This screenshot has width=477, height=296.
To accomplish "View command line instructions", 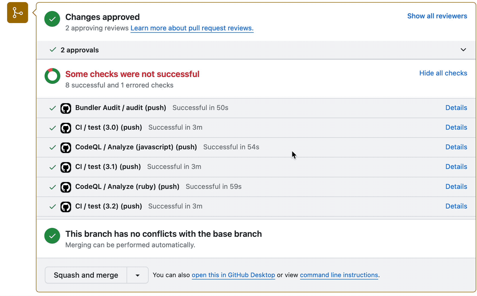I will point(339,275).
